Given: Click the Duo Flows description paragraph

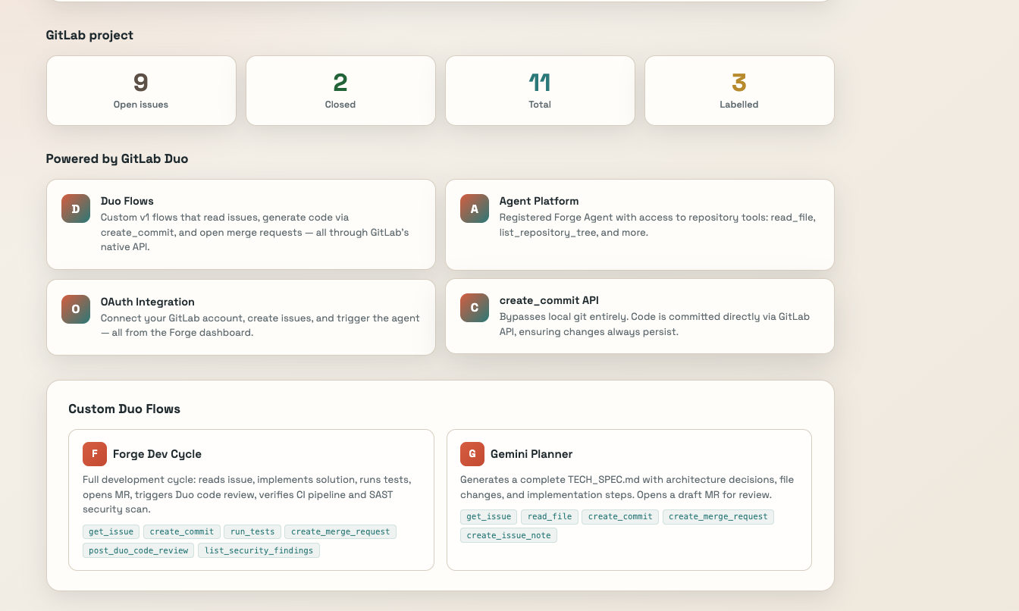Looking at the screenshot, I should tap(255, 232).
